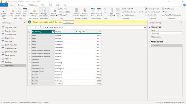Open All Properties link
Image resolution: width=186 pixels, height=104 pixels.
(156, 37)
